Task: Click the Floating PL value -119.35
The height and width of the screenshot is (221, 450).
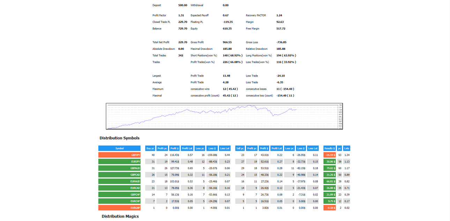Action: coord(228,22)
